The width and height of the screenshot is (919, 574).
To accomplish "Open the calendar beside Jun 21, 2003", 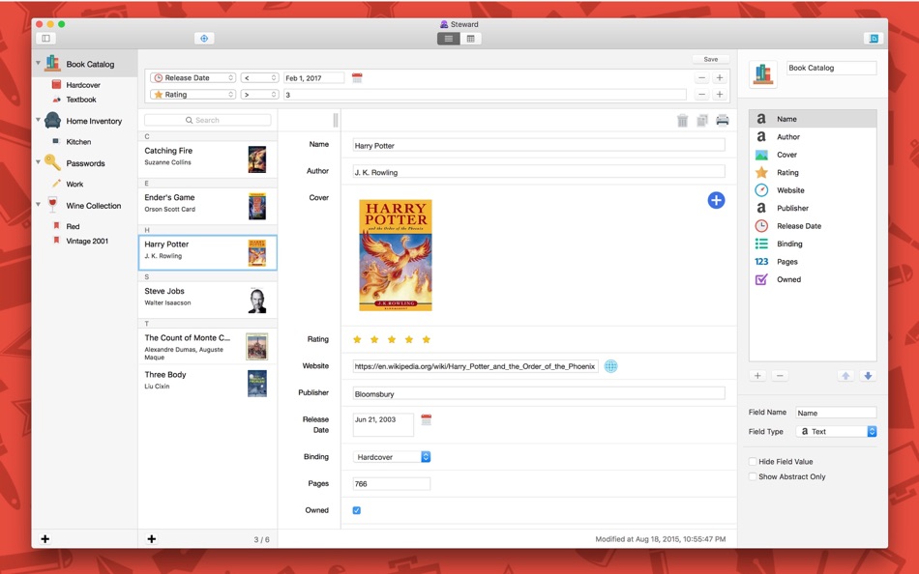I will [426, 420].
